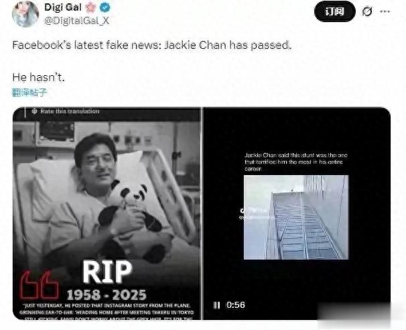Click the Jackie Chan stunt caption text
The image size is (406, 330).
click(x=296, y=162)
